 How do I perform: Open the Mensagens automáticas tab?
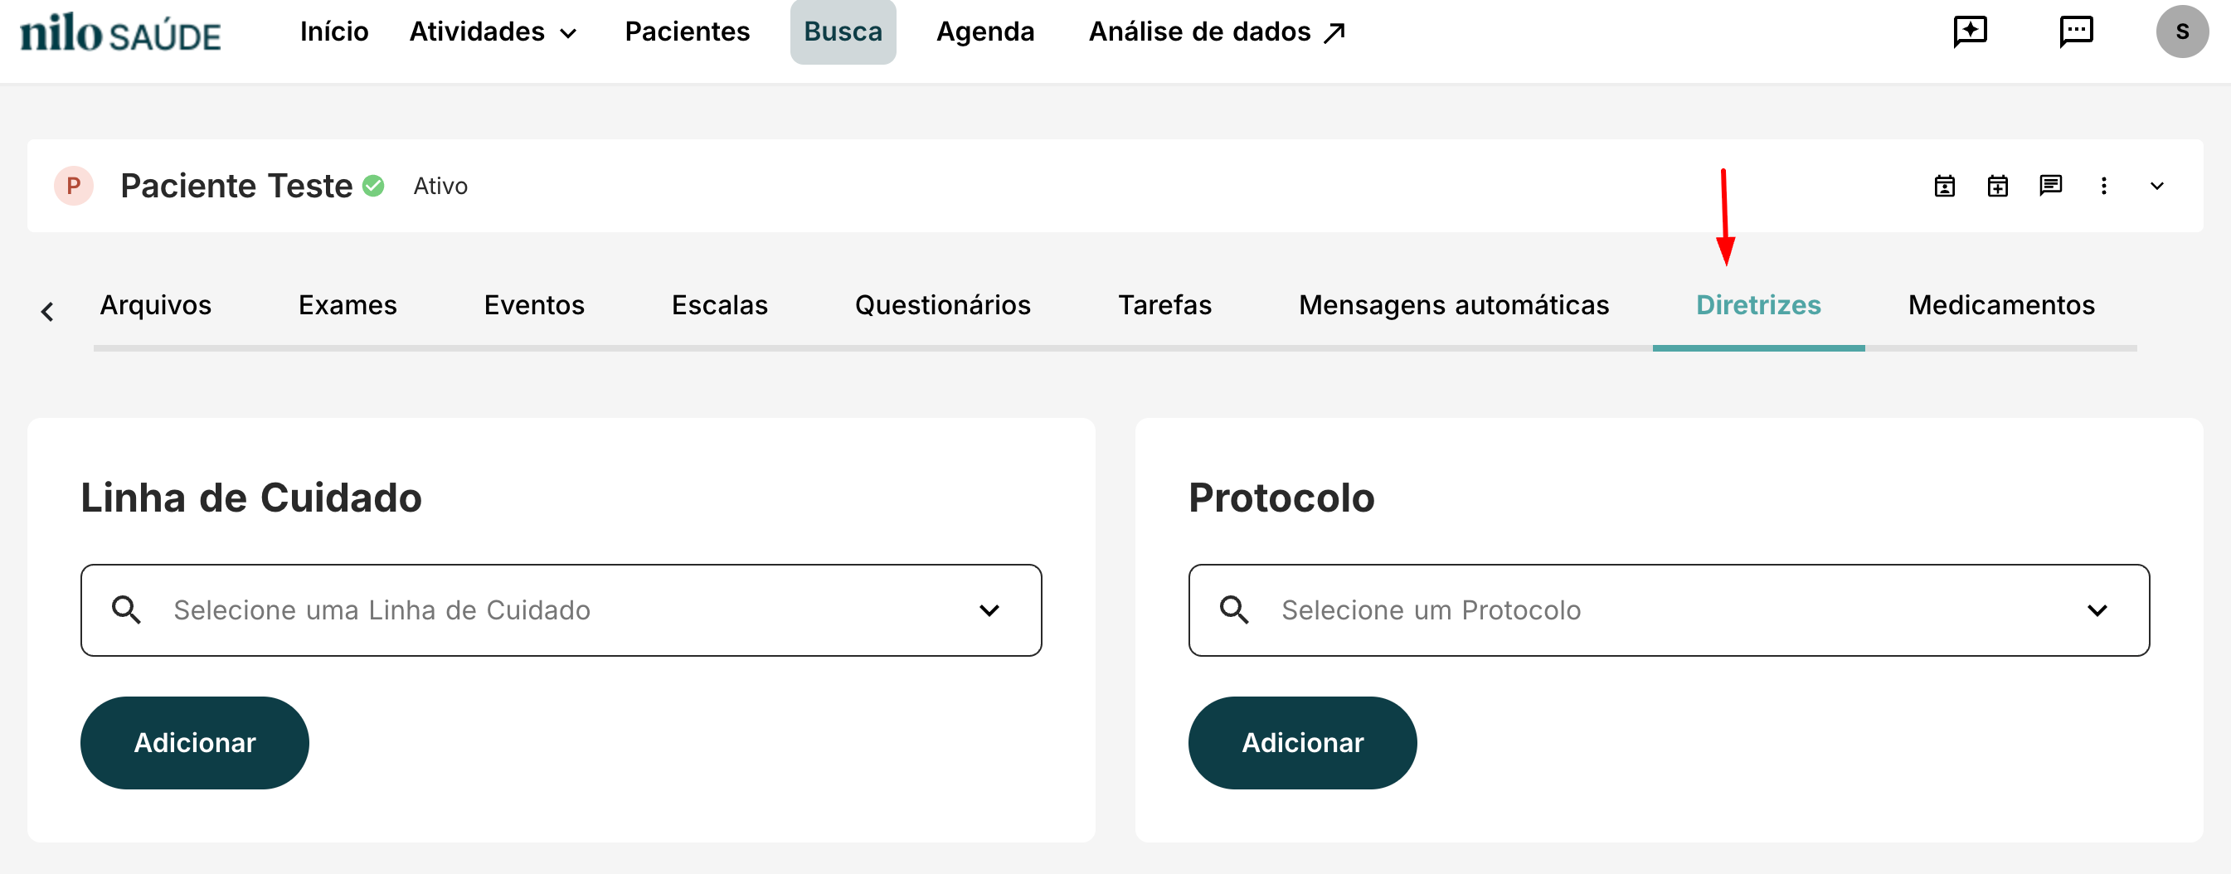click(x=1453, y=305)
